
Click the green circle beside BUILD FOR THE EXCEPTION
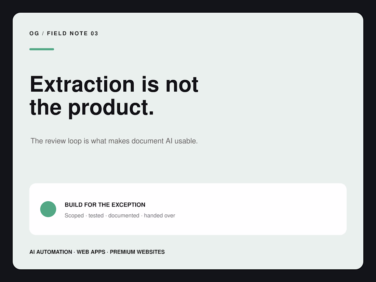(48, 209)
